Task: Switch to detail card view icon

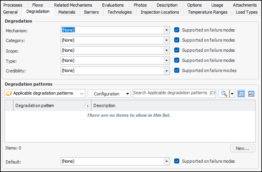Action: pyautogui.click(x=251, y=93)
